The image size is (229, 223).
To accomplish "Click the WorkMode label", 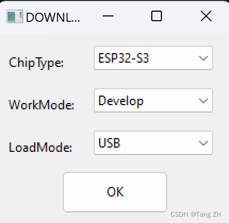I will tap(41, 105).
